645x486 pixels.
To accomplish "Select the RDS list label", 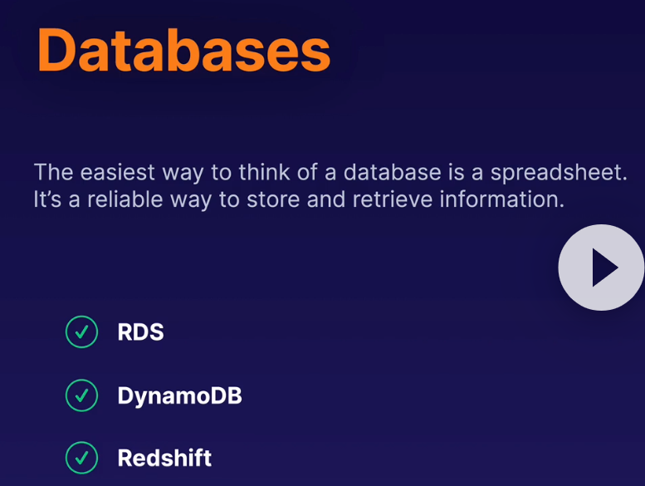I will (x=140, y=332).
